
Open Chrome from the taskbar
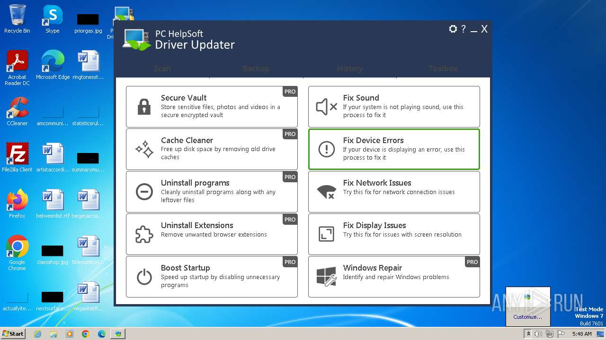86,334
